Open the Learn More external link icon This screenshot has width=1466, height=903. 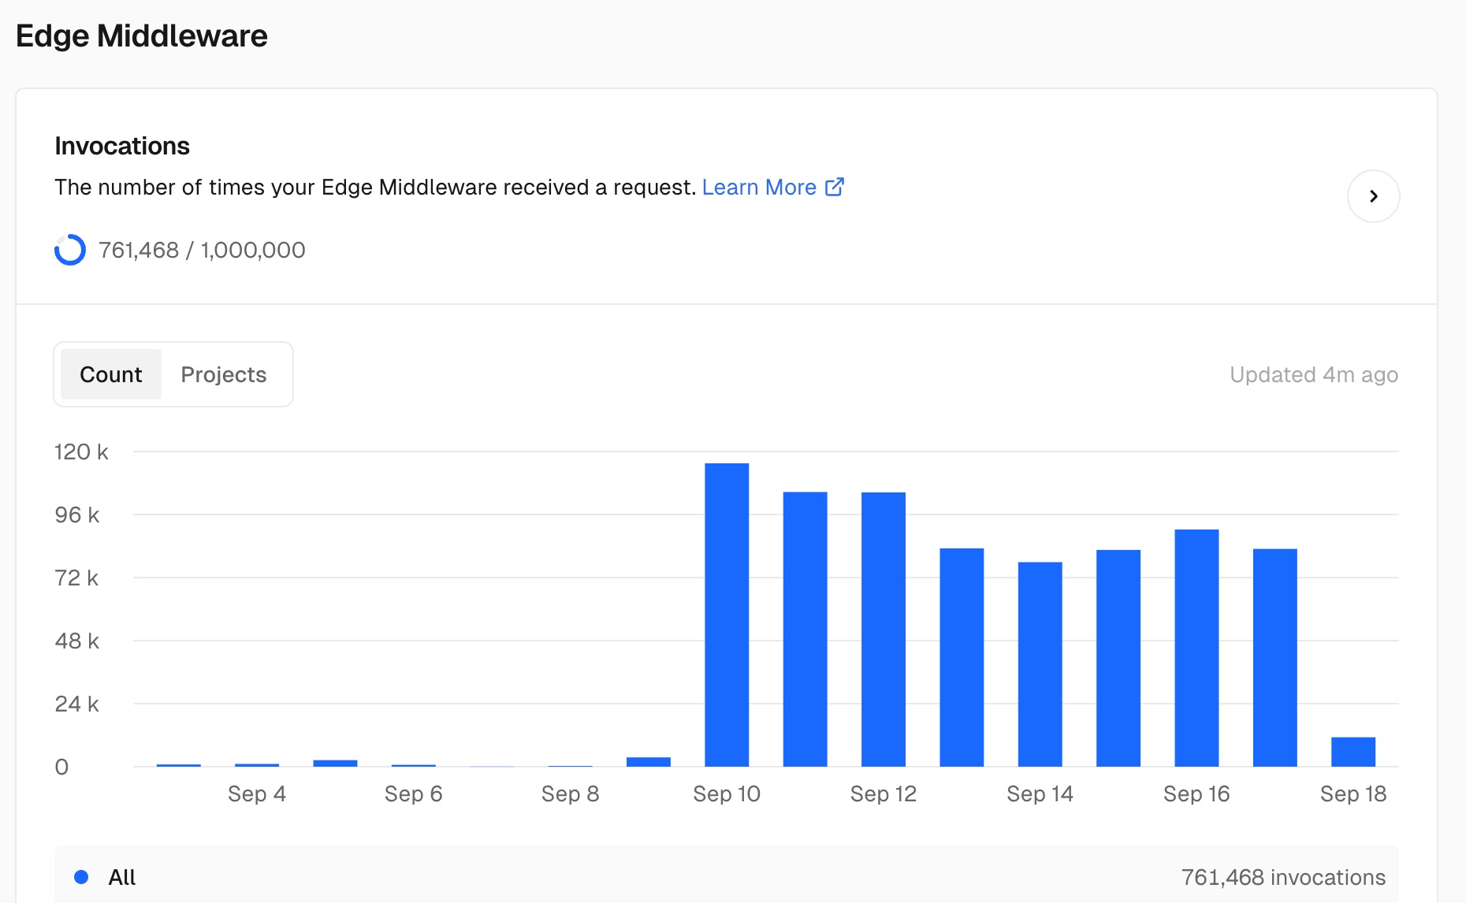(x=835, y=187)
